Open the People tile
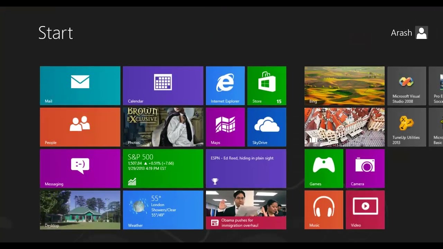The height and width of the screenshot is (249, 443). [x=80, y=127]
